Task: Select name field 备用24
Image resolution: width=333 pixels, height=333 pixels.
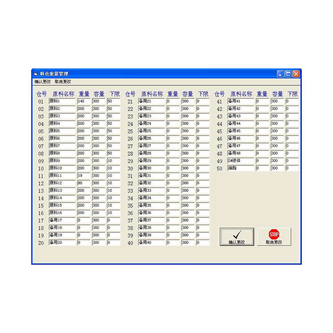Action: [x=152, y=123]
